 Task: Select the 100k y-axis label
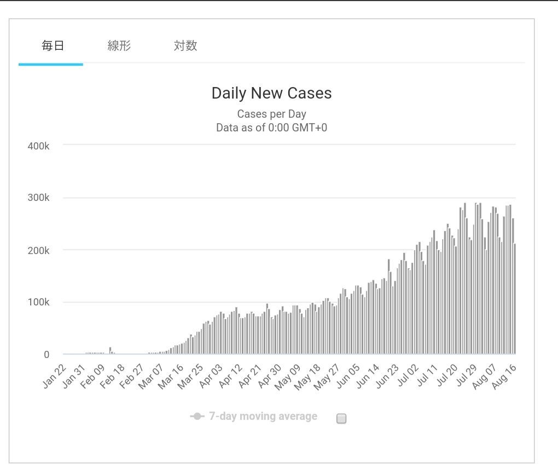39,303
